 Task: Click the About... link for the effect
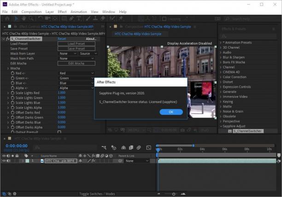click(91, 39)
